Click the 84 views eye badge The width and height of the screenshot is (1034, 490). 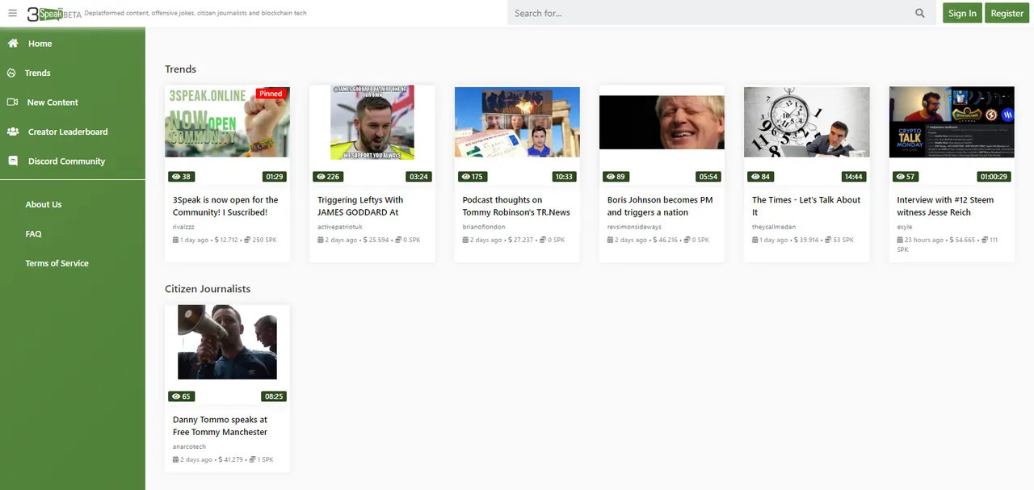coord(760,177)
